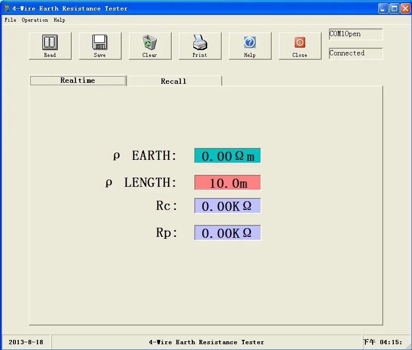Viewport: 412px width, 350px height.
Task: Click the ρ LENGTH label
Action: pyautogui.click(x=141, y=182)
